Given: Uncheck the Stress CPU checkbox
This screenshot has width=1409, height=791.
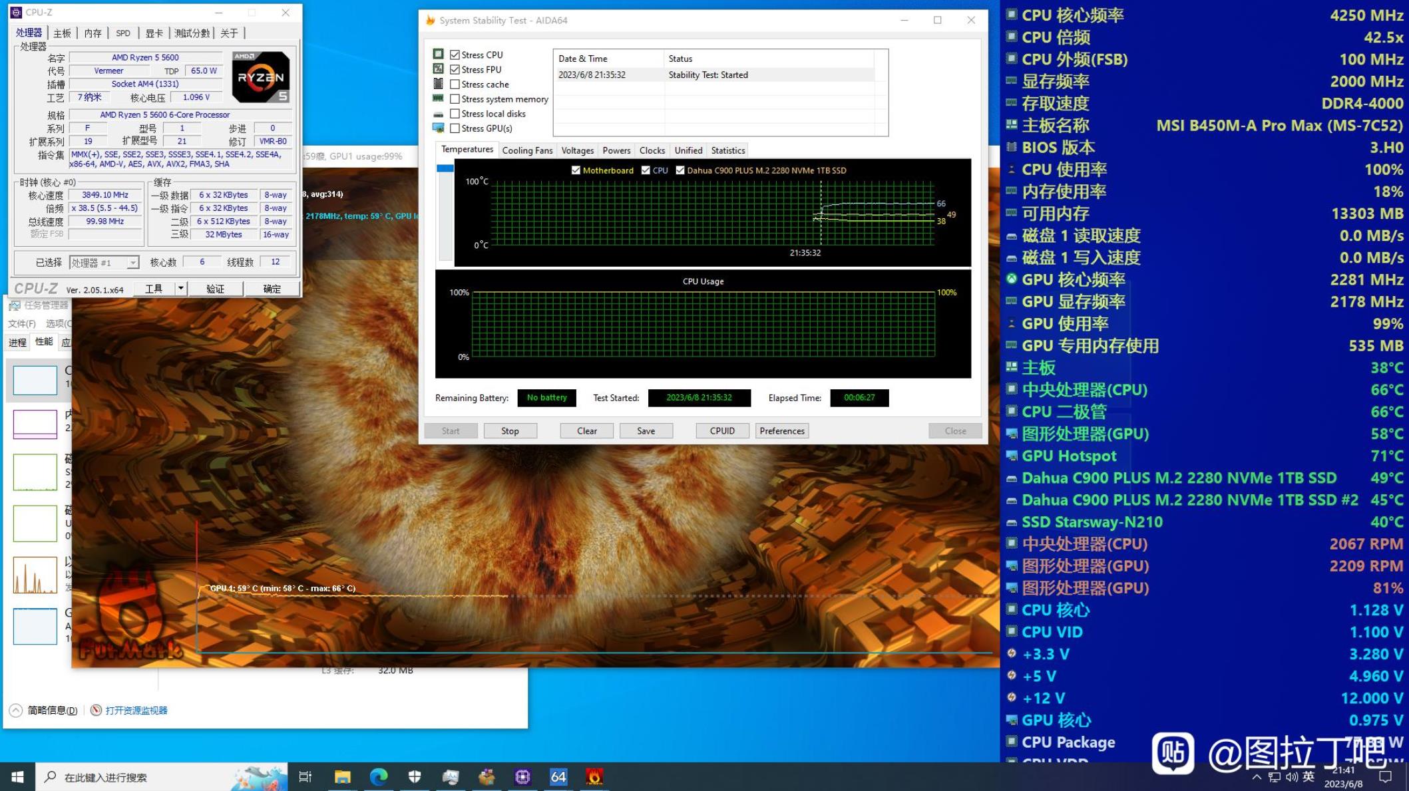Looking at the screenshot, I should (x=455, y=55).
